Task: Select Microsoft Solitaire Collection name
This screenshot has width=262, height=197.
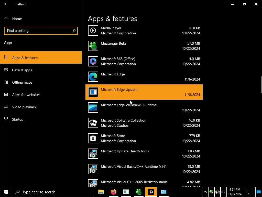Action: [124, 121]
